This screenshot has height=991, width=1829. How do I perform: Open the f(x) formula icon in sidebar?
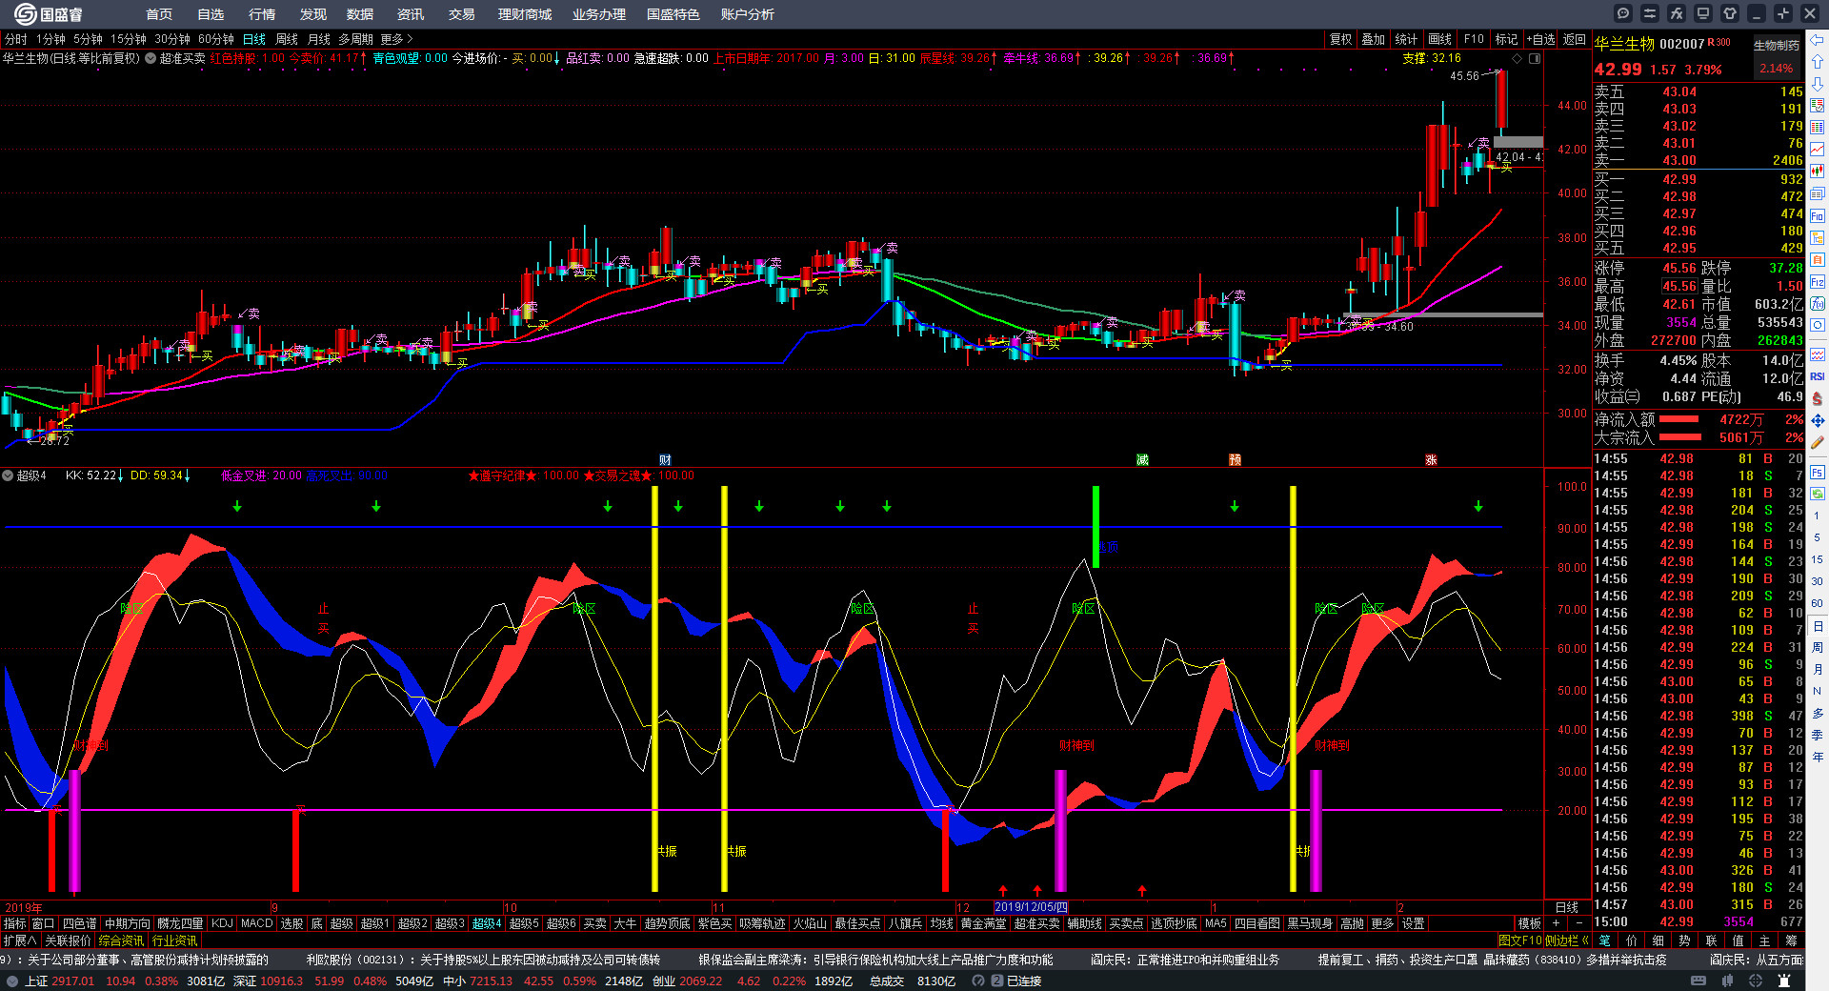[x=1818, y=304]
